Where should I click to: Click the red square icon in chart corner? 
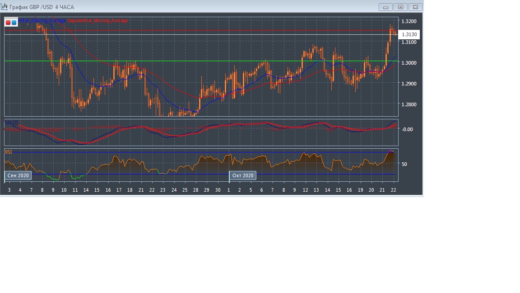coord(8,22)
